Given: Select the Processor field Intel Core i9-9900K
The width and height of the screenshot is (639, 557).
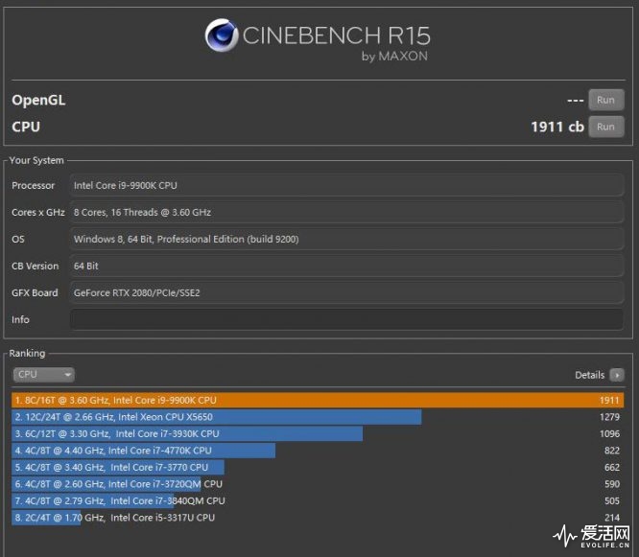Looking at the screenshot, I should click(x=346, y=185).
